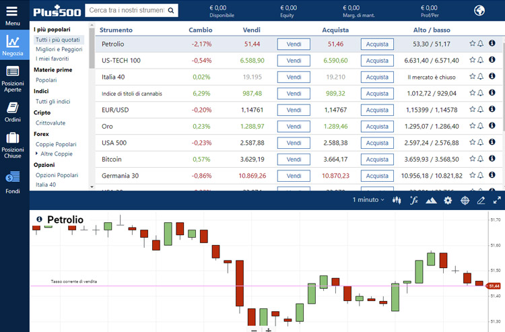Click Acquista button for Oro

[x=377, y=127]
